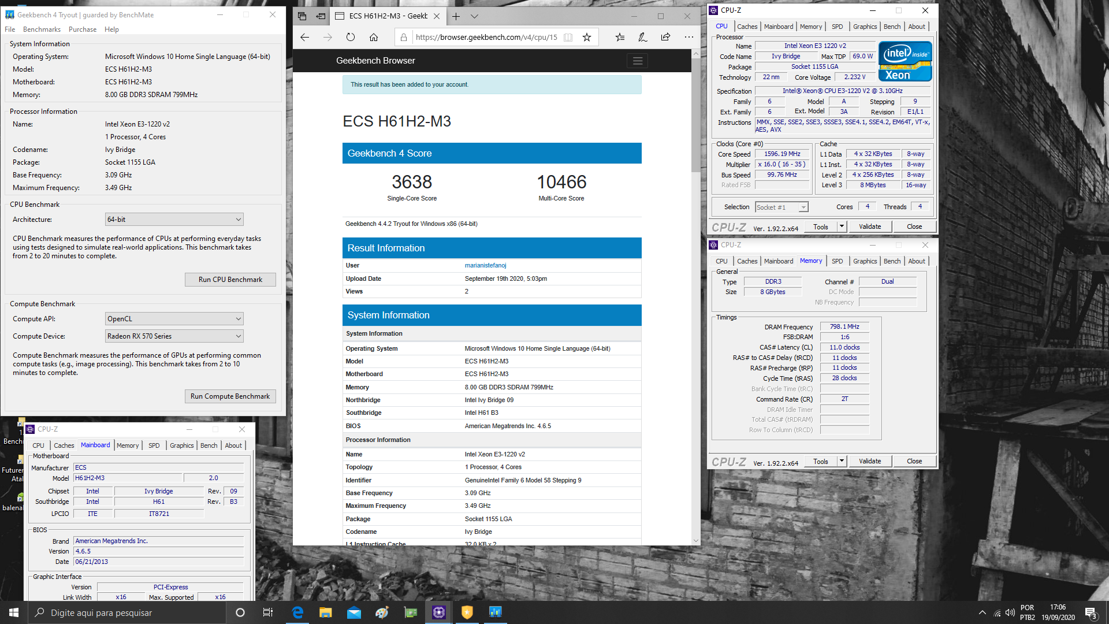Image resolution: width=1109 pixels, height=624 pixels.
Task: Switch to Bench tab in top CPU-Z
Action: tap(892, 27)
